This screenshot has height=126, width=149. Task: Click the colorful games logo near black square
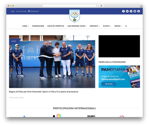[x=59, y=116]
